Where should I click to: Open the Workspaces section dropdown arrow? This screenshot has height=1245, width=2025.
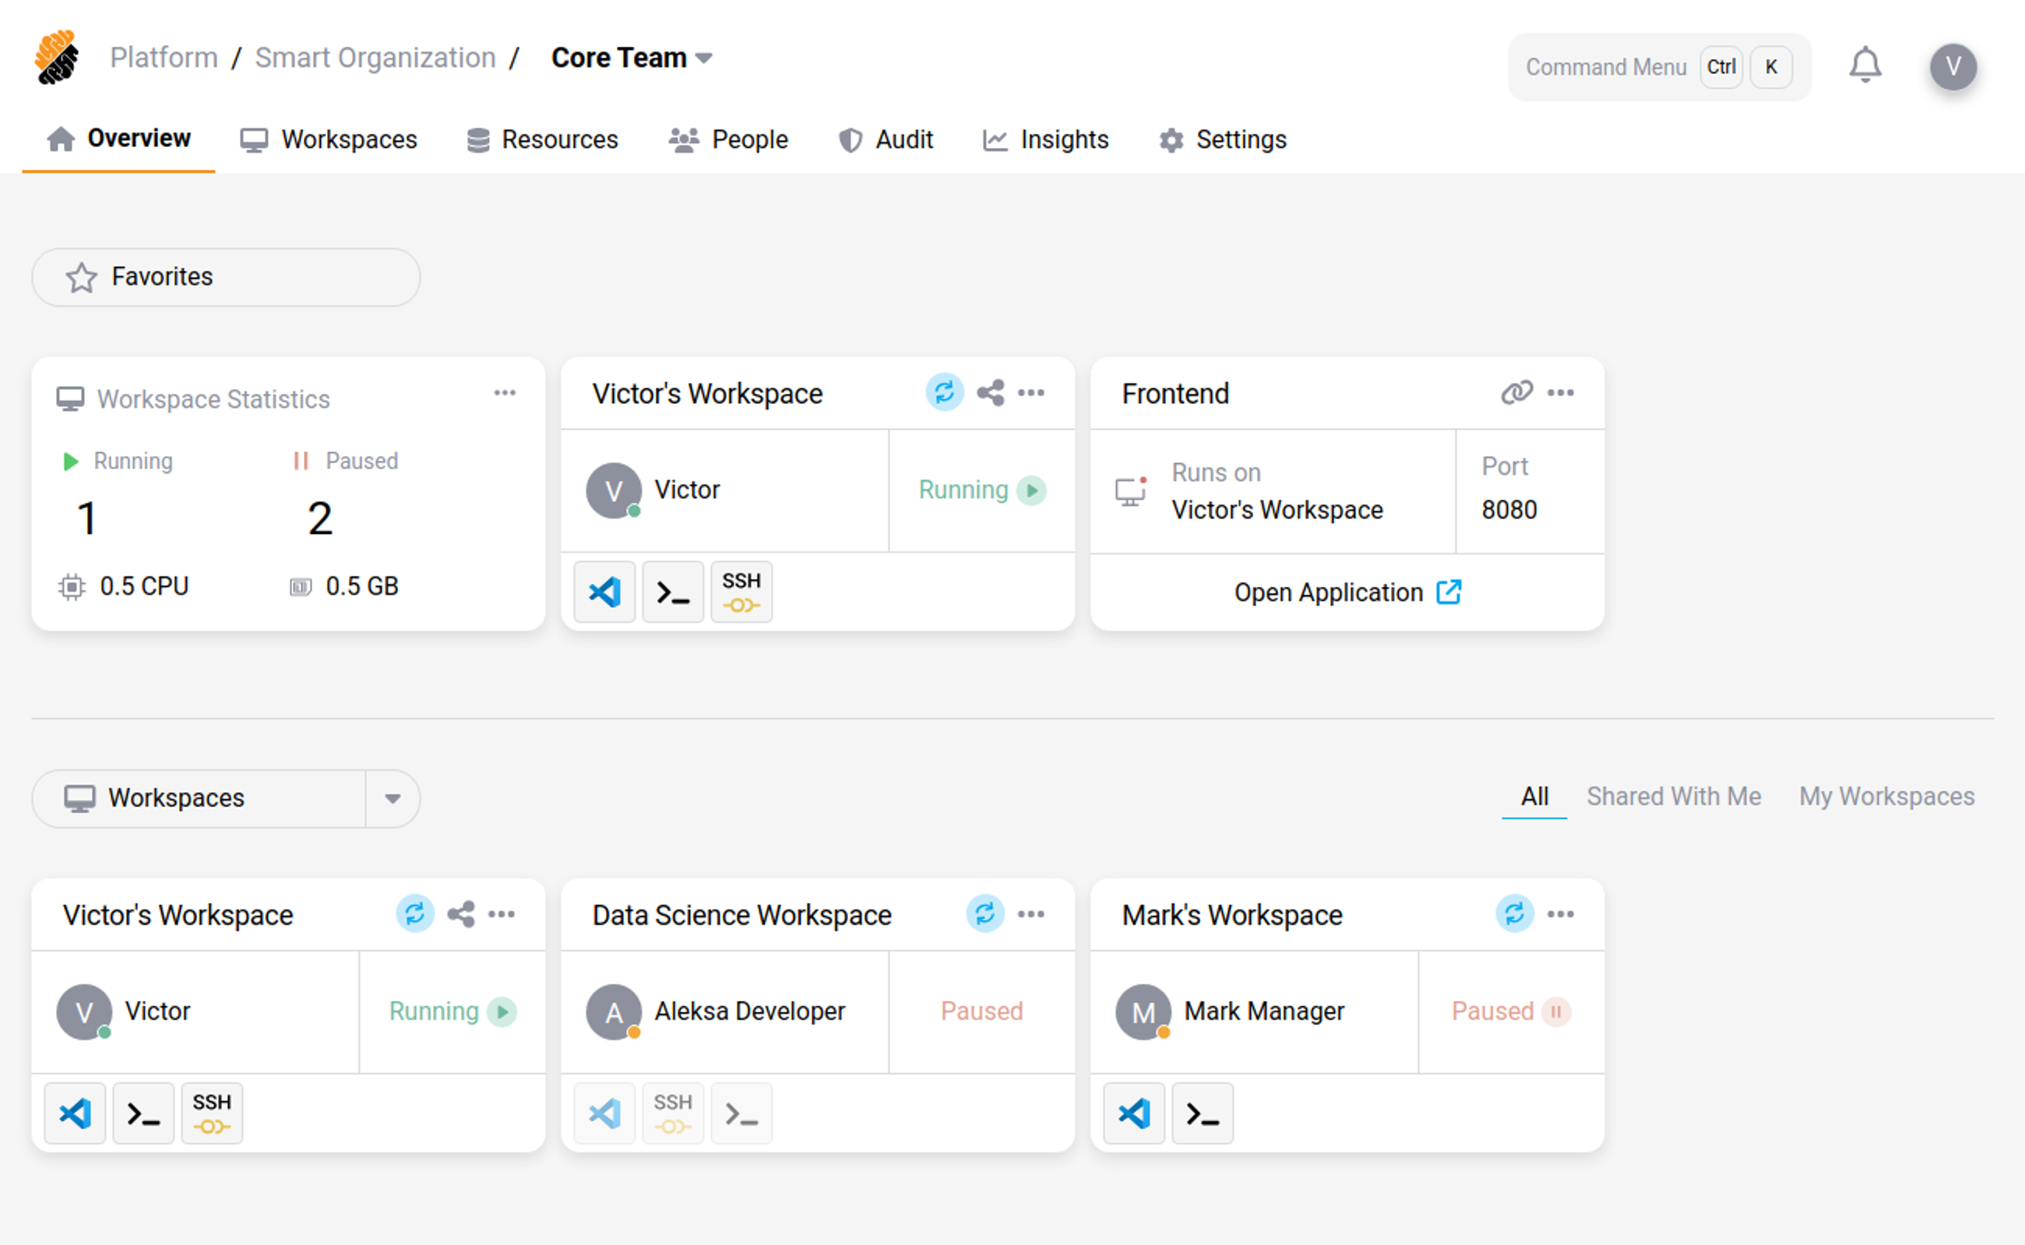click(393, 798)
